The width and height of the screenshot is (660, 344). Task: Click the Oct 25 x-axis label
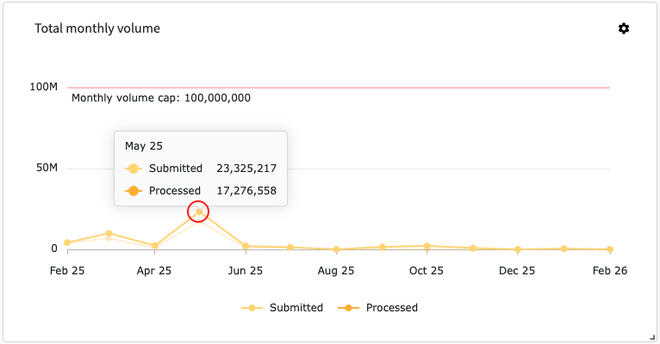click(x=427, y=271)
